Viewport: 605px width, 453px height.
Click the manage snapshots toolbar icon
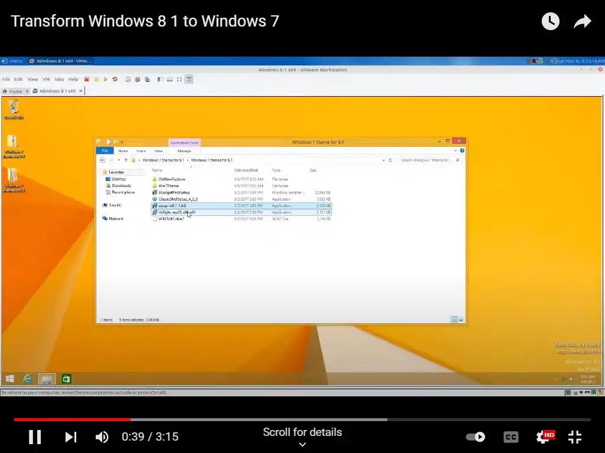click(x=147, y=80)
